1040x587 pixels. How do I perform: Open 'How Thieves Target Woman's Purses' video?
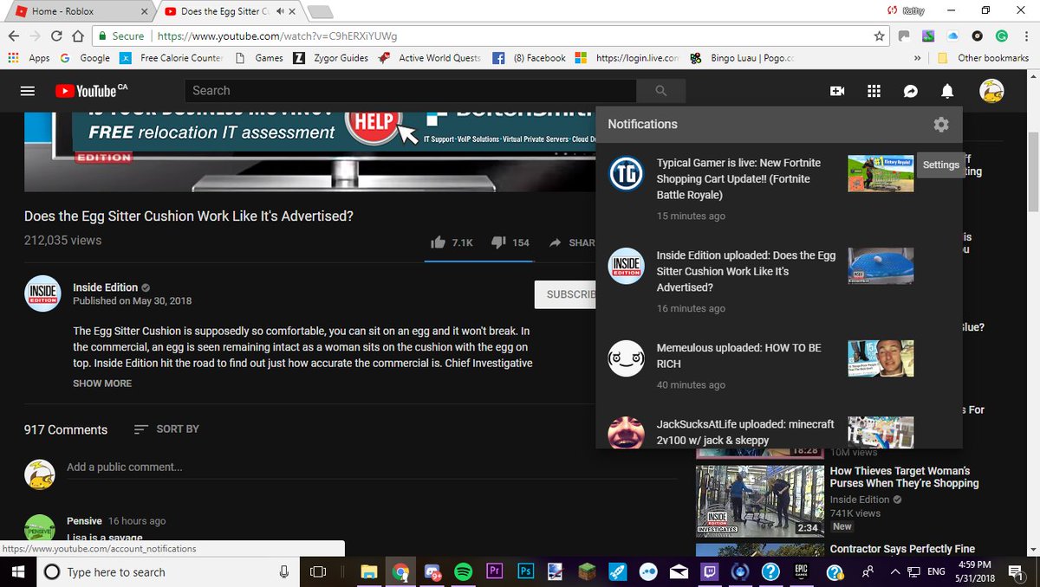[904, 477]
